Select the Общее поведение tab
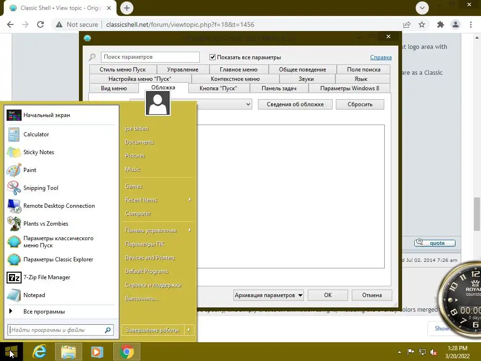 coord(303,70)
